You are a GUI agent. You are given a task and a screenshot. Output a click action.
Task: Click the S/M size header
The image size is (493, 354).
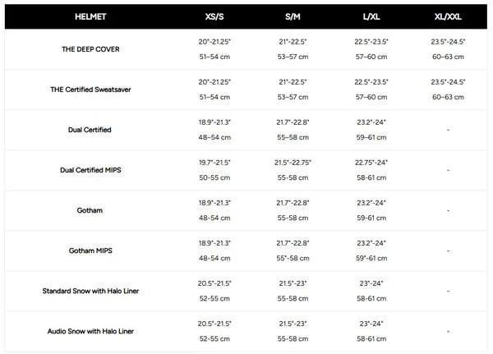[292, 16]
